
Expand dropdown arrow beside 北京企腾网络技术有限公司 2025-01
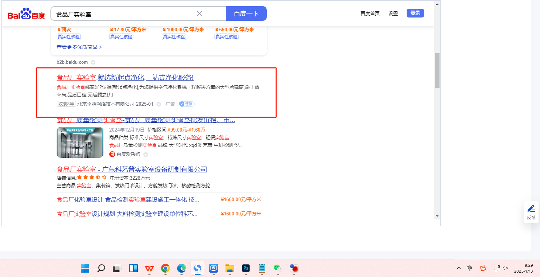coord(159,104)
